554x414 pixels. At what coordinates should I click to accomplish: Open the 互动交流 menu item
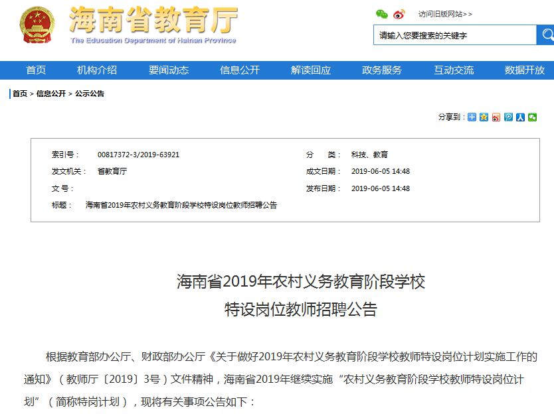coord(454,70)
